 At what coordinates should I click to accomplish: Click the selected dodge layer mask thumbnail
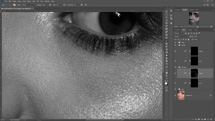[194, 73]
